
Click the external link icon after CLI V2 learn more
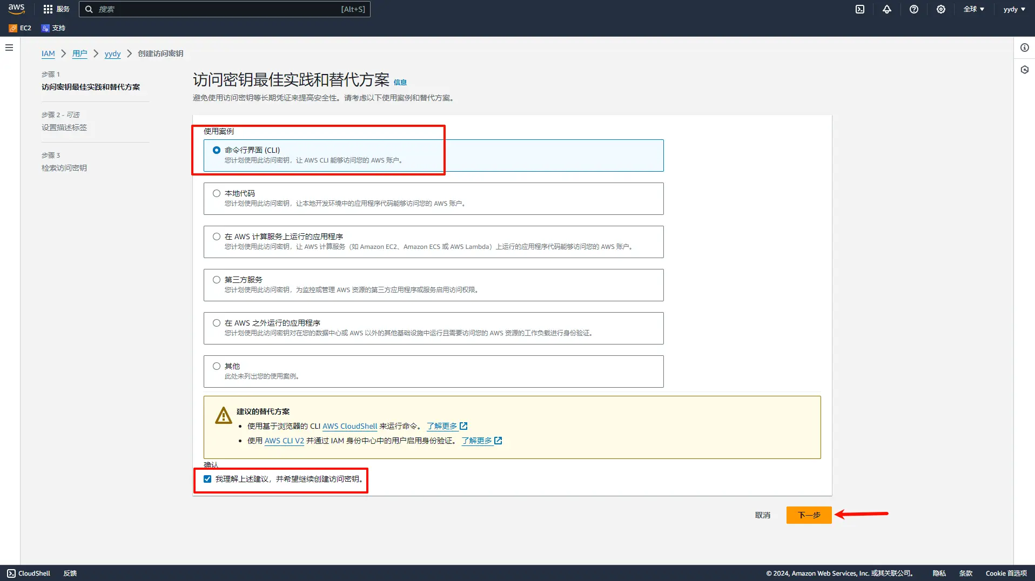click(498, 441)
